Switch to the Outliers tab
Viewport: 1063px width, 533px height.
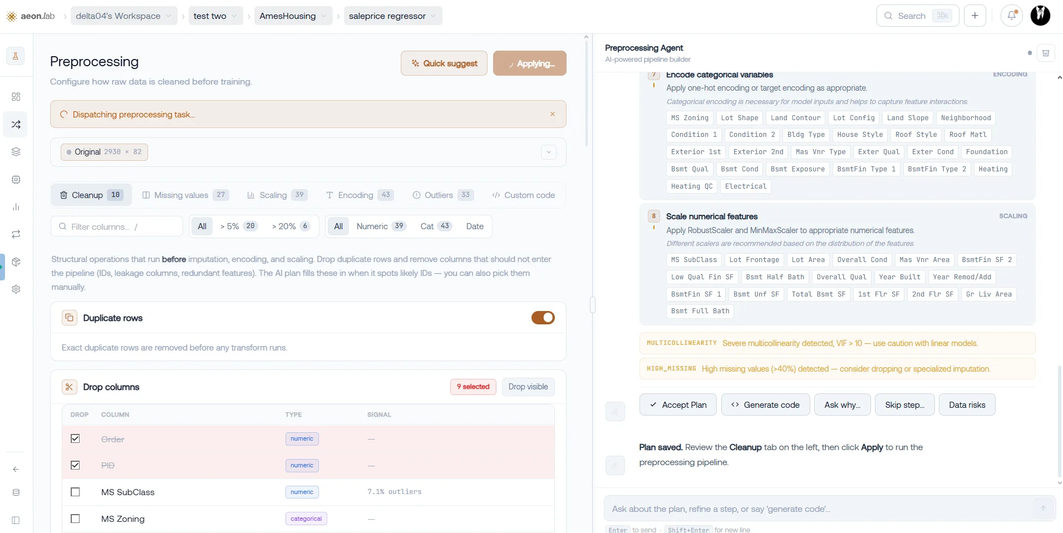(444, 195)
